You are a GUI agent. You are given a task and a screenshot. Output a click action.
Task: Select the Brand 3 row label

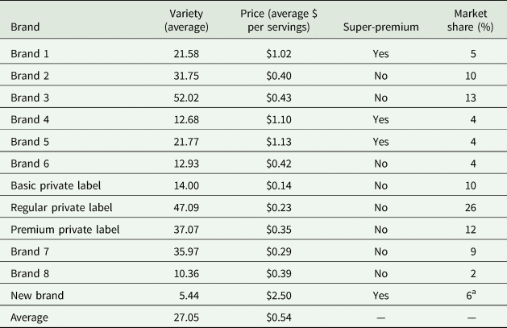[31, 98]
